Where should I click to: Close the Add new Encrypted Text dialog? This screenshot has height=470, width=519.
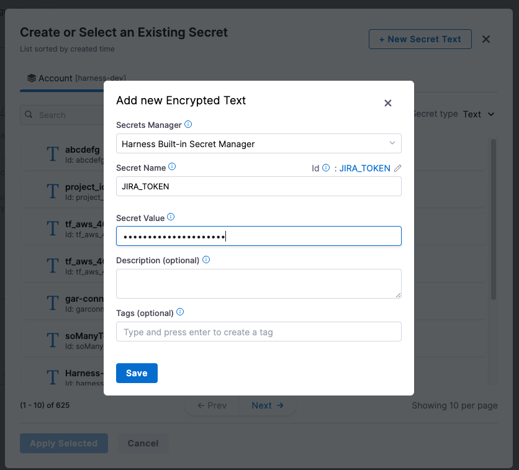click(x=388, y=103)
